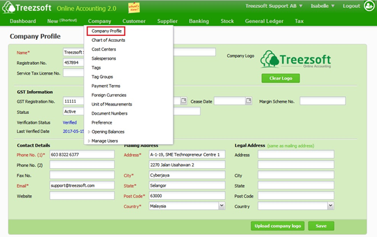
Task: Click the Cease Date input field
Action: click(230, 101)
